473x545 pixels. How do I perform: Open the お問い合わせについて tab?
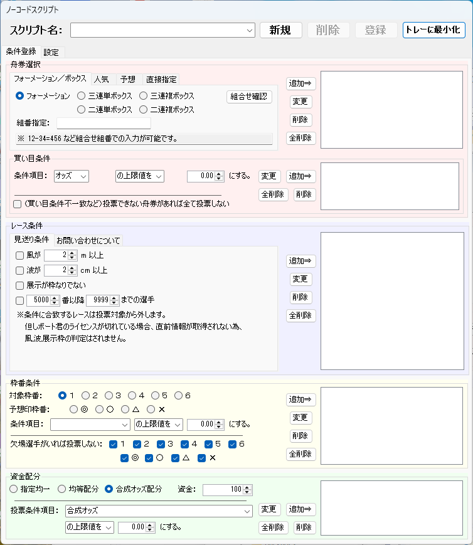tap(88, 240)
